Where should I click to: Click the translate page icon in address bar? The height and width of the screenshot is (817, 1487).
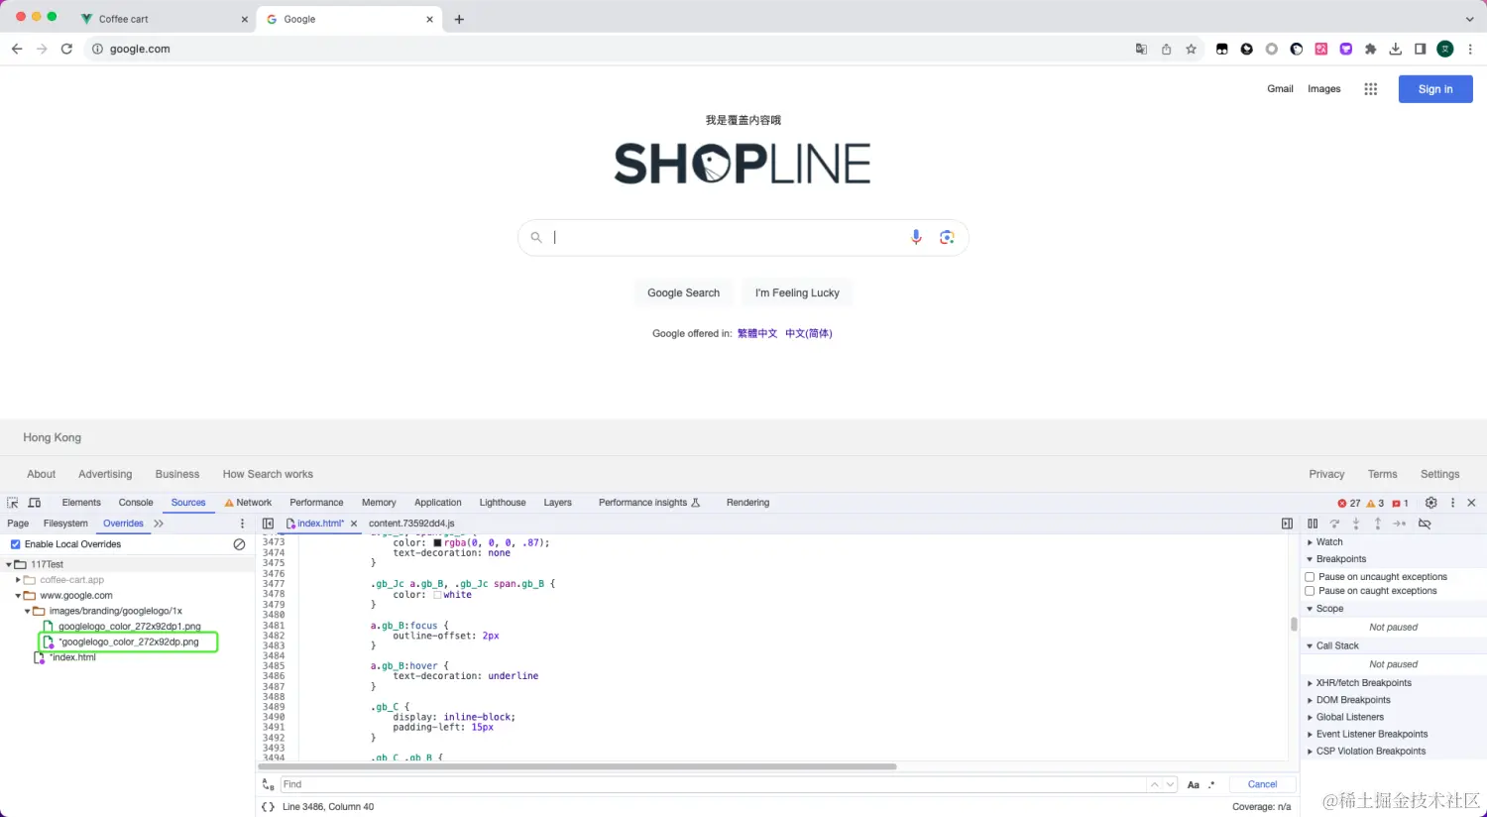click(x=1141, y=49)
